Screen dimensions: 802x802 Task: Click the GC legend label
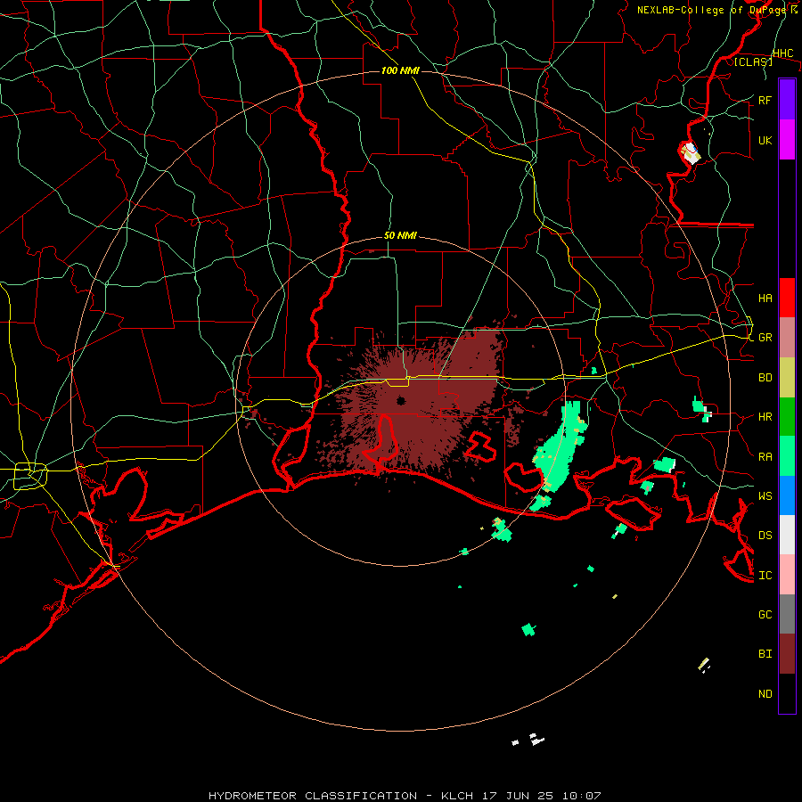coord(765,614)
